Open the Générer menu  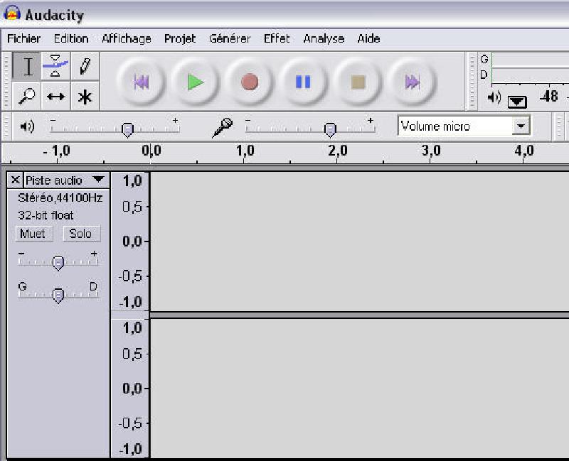tap(230, 38)
